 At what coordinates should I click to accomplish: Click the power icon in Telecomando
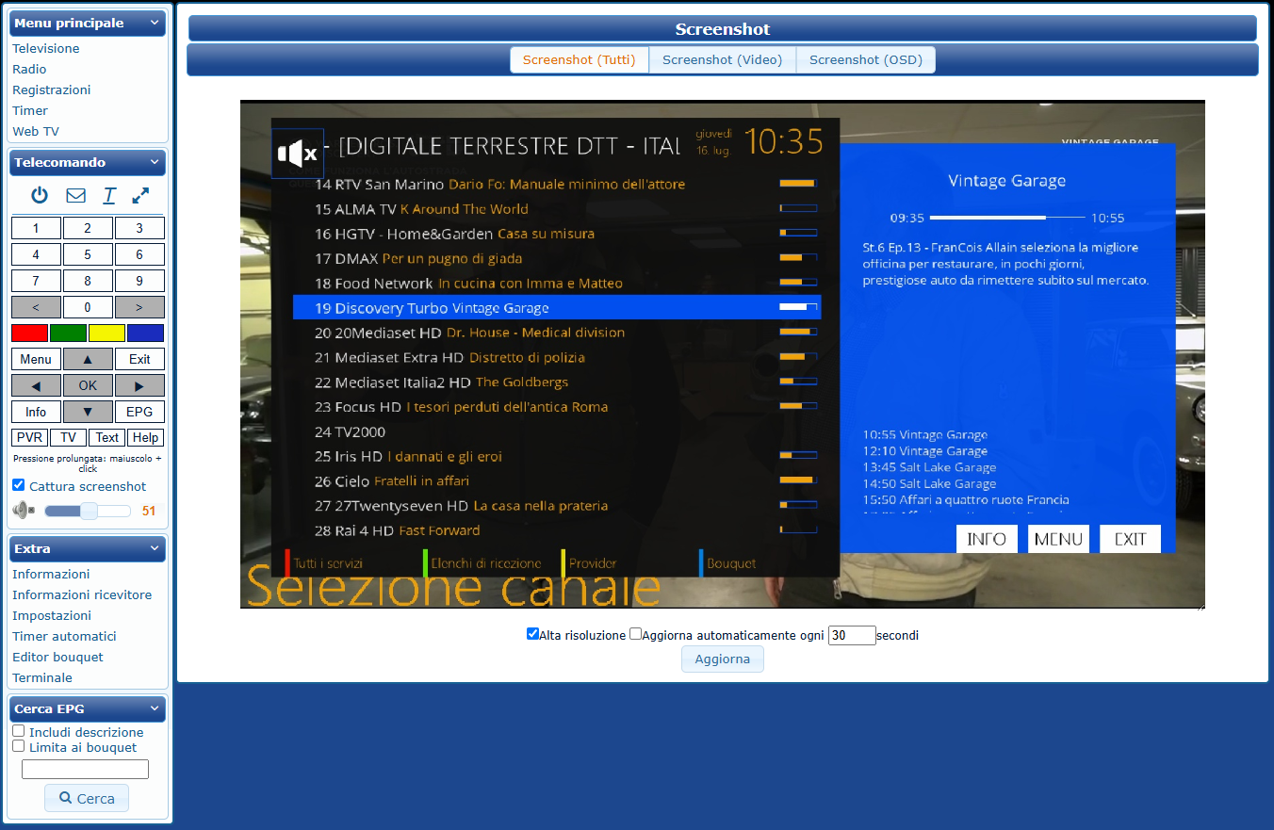tap(40, 196)
